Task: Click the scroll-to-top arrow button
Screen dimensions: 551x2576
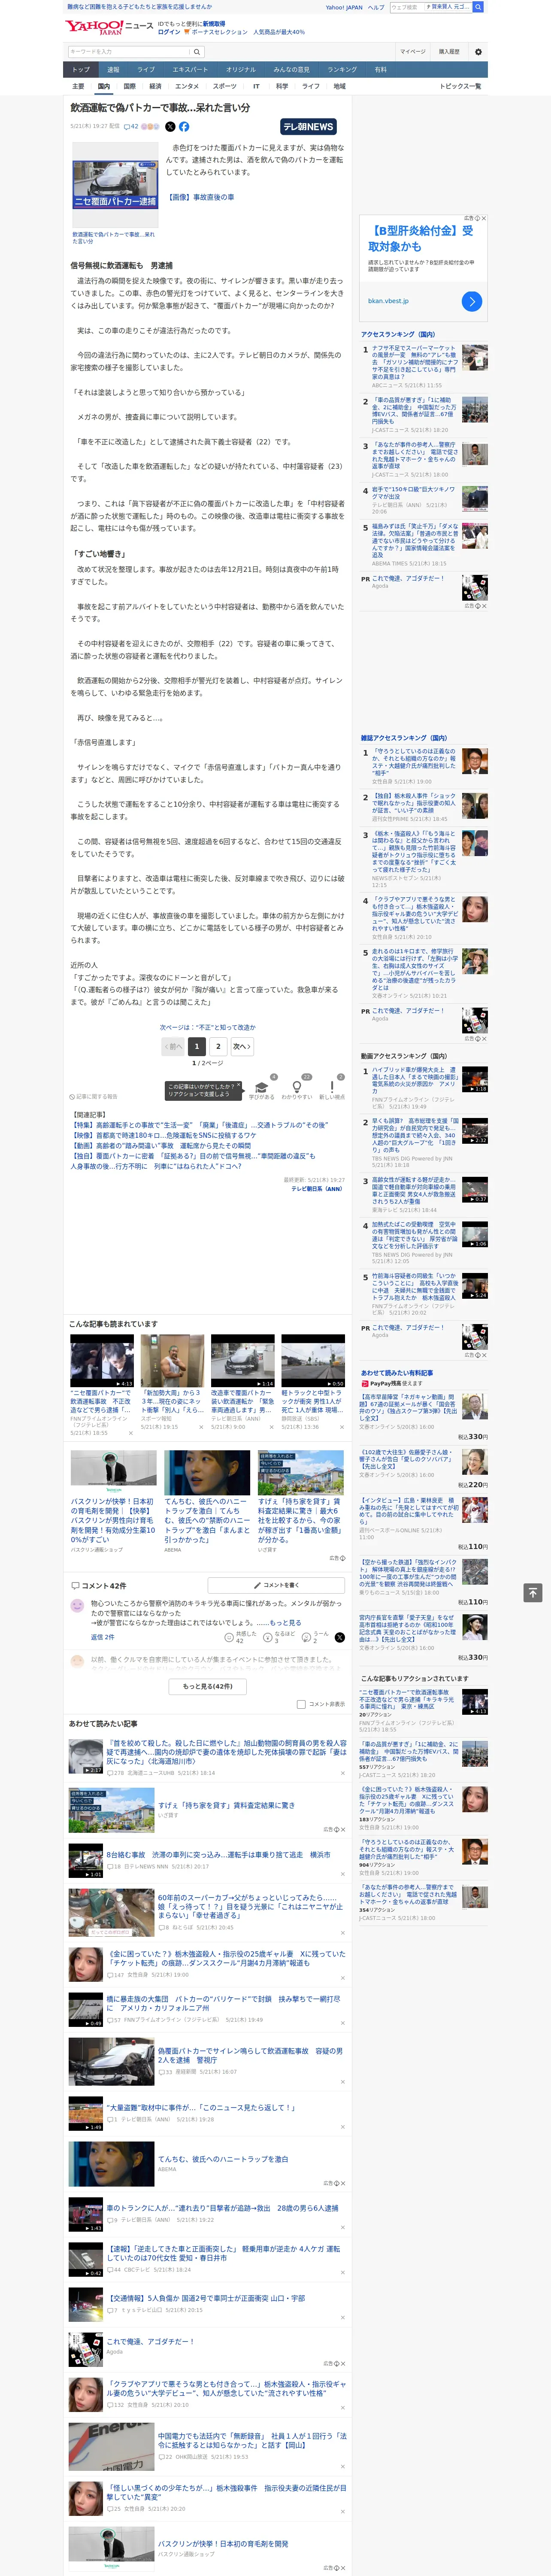Action: 533,1593
